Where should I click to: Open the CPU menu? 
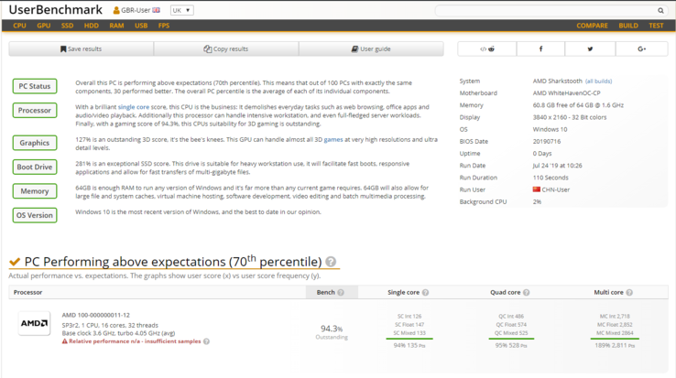click(19, 26)
